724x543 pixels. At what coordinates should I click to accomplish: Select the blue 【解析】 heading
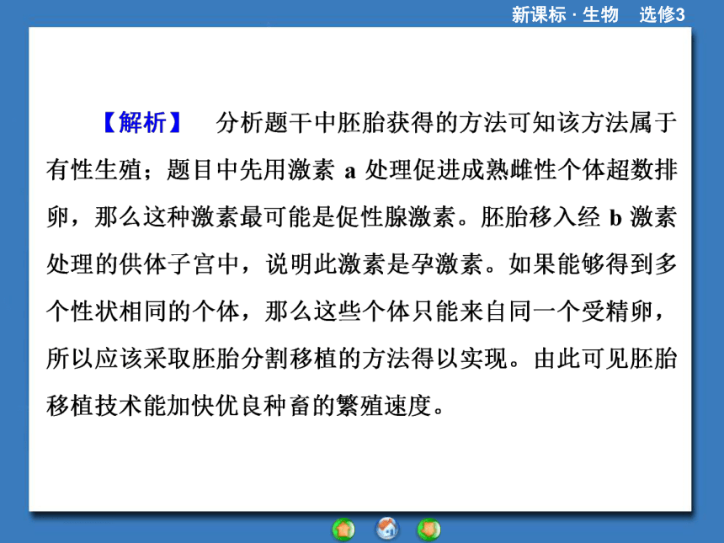pyautogui.click(x=142, y=122)
